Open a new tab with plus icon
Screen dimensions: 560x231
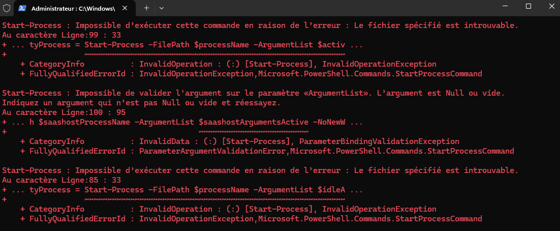pyautogui.click(x=146, y=8)
